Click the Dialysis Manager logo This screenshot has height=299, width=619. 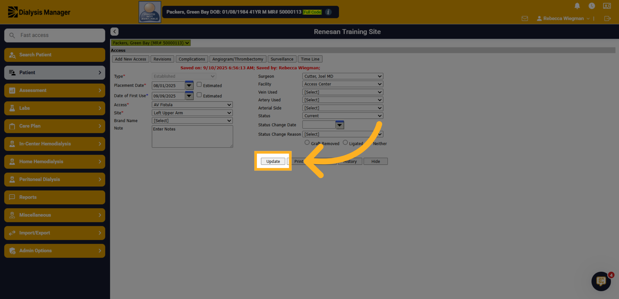39,12
